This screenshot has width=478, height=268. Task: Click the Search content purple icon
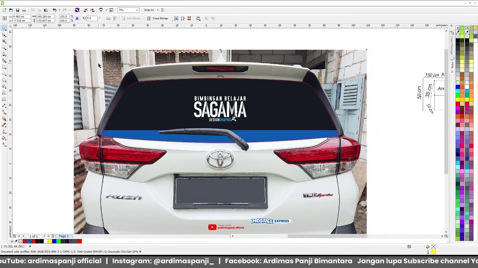tap(77, 10)
